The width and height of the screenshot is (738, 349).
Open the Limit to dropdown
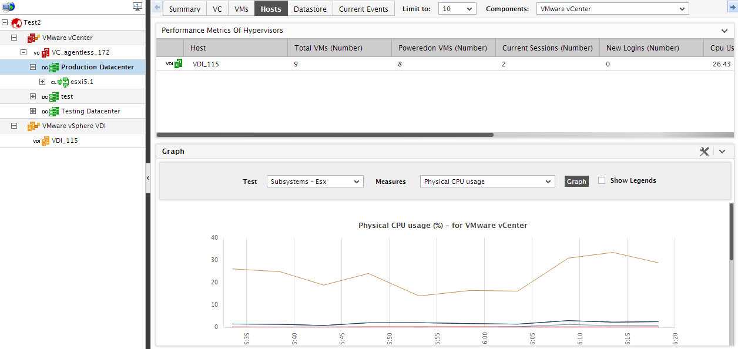point(457,9)
